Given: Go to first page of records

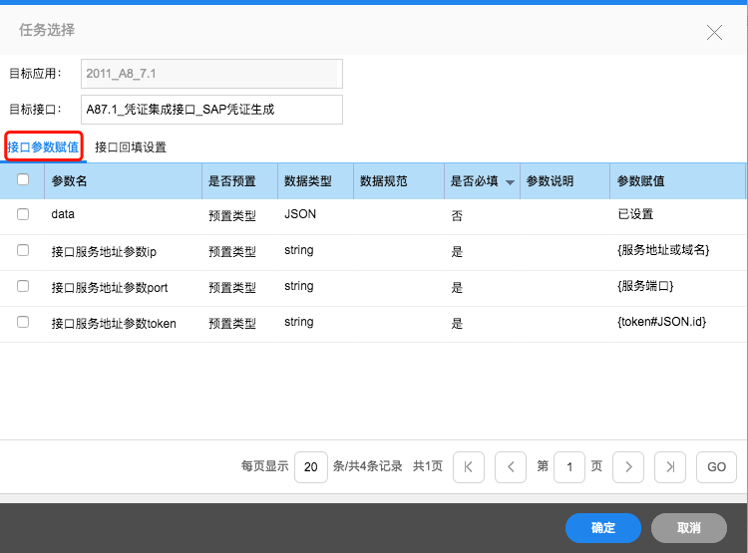Looking at the screenshot, I should click(469, 466).
